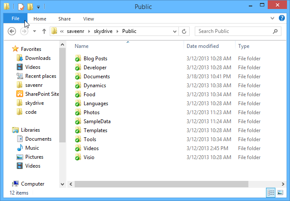Click the Properties icon in quick access toolbar
Image resolution: width=290 pixels, height=201 pixels.
pyautogui.click(x=20, y=7)
